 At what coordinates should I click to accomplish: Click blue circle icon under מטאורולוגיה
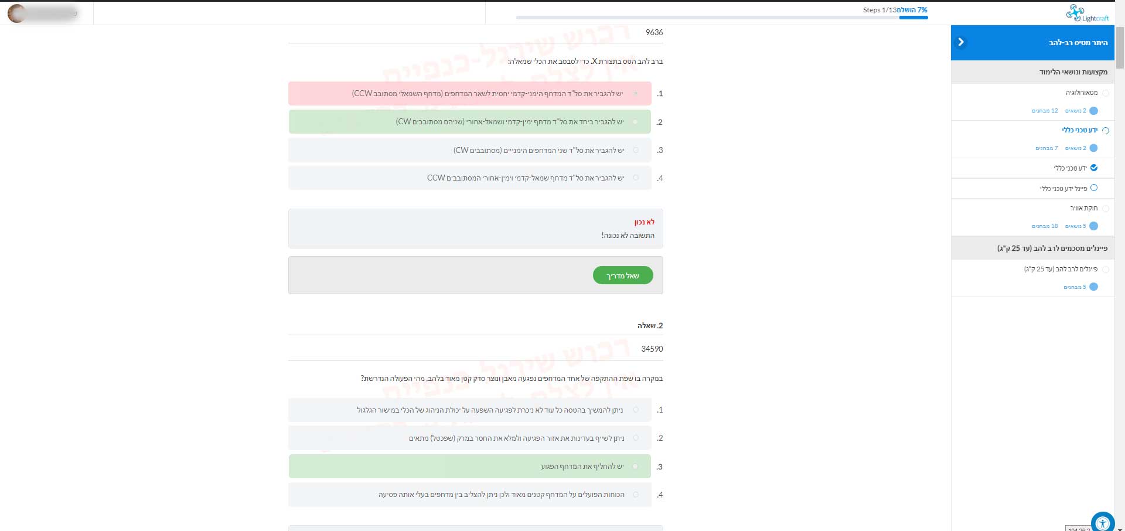pyautogui.click(x=1093, y=111)
